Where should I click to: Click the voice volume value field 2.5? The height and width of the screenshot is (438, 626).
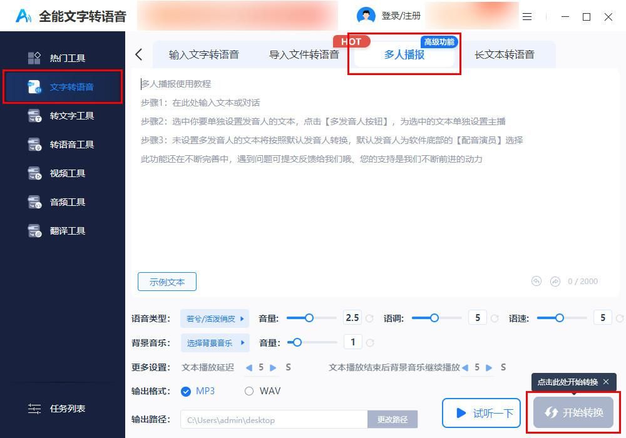coord(352,318)
